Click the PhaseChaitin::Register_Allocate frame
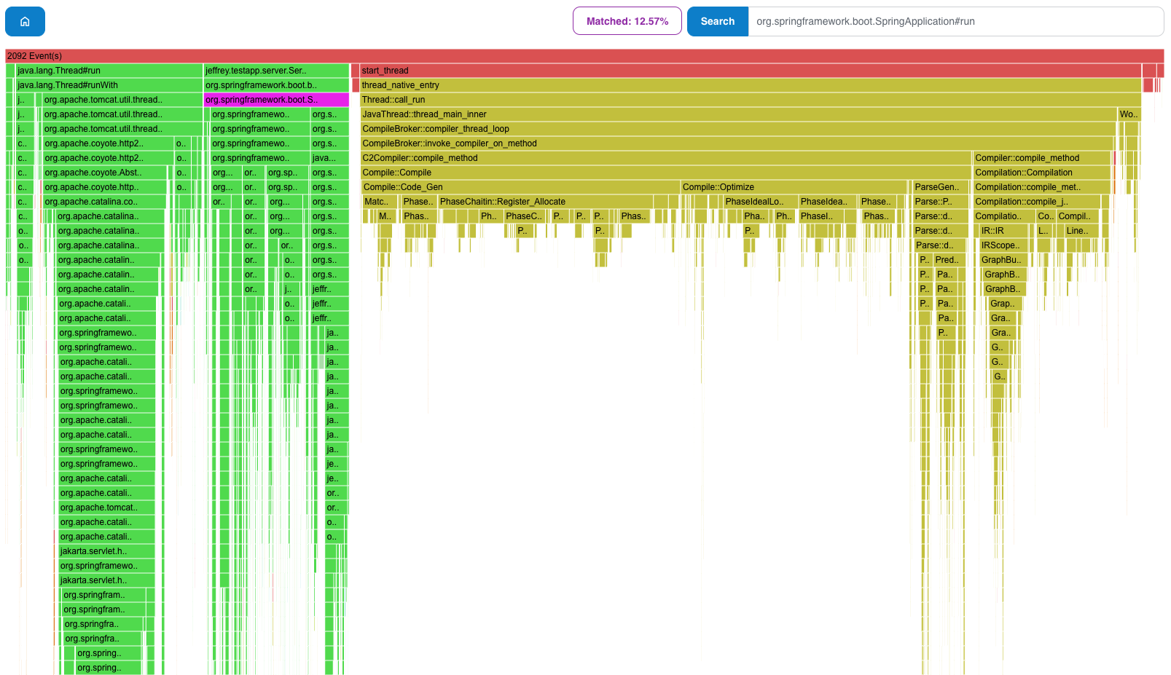This screenshot has width=1171, height=675. coord(545,202)
